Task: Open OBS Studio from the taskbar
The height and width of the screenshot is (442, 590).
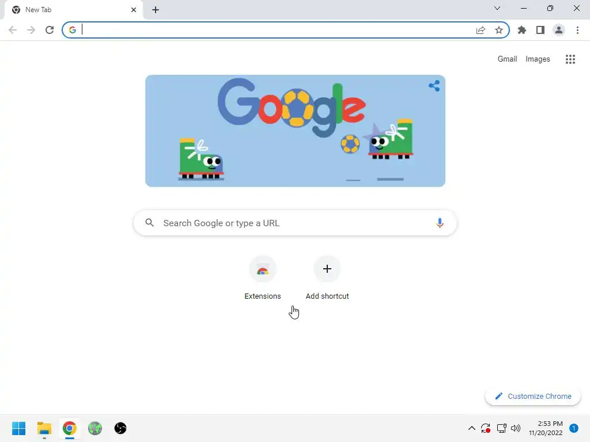Action: 120,428
